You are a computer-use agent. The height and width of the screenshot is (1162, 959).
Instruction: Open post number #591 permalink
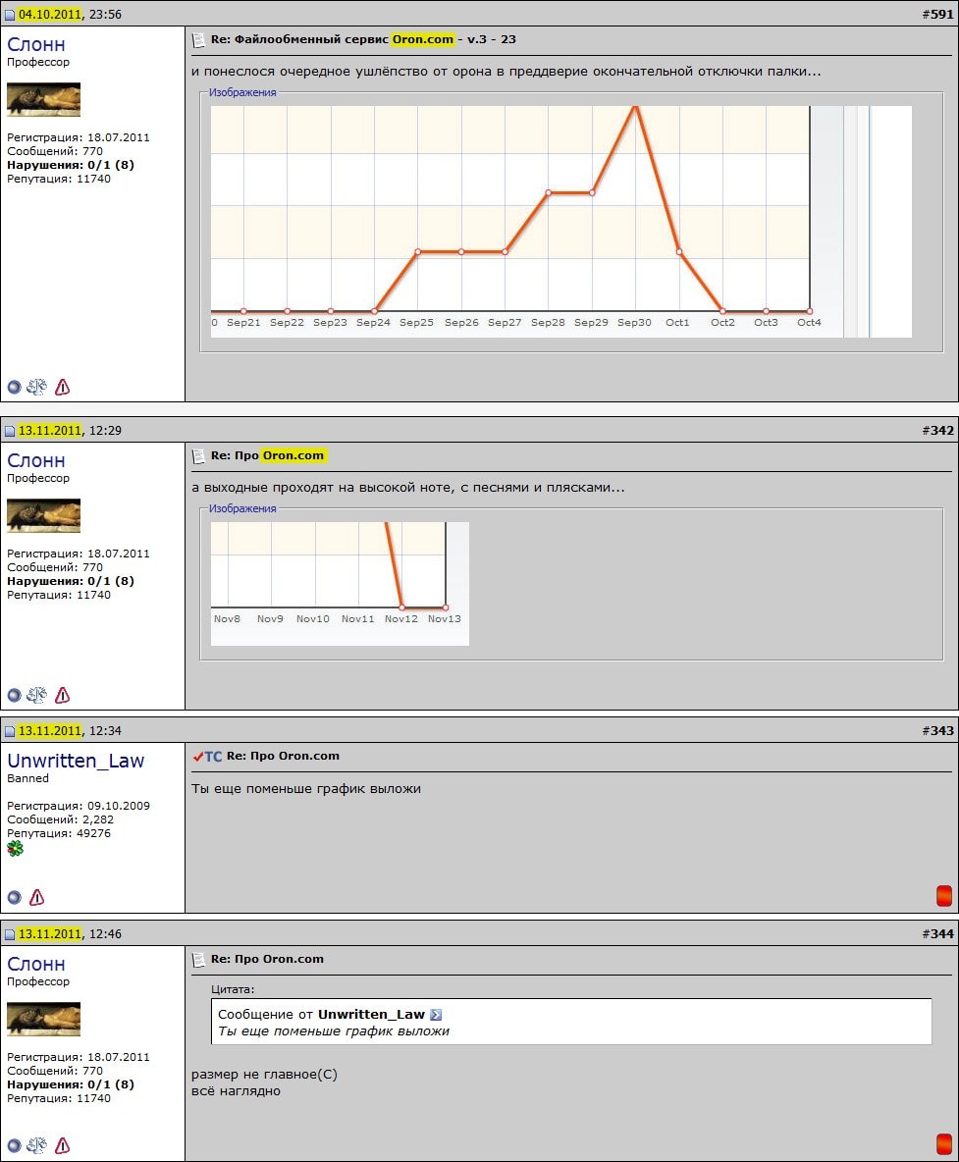point(937,14)
